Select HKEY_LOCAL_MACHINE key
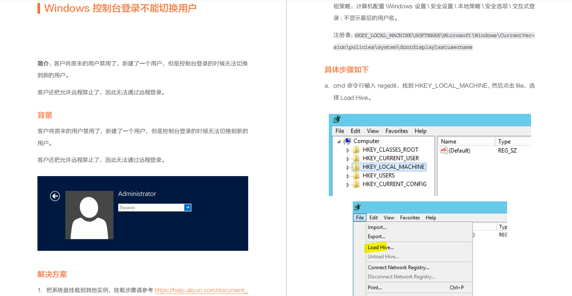The height and width of the screenshot is (296, 572). (x=394, y=167)
